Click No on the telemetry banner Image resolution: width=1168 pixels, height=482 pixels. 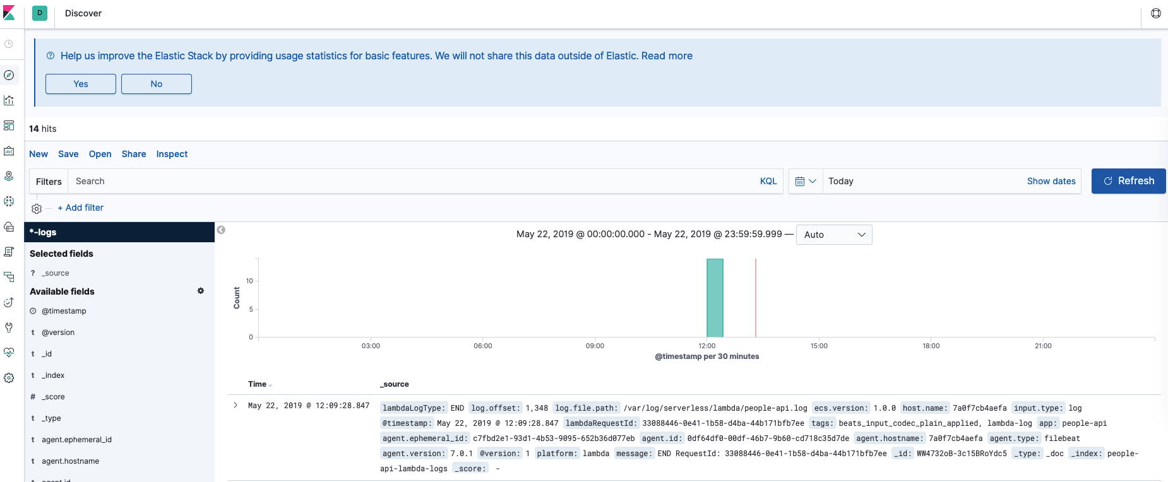point(157,84)
